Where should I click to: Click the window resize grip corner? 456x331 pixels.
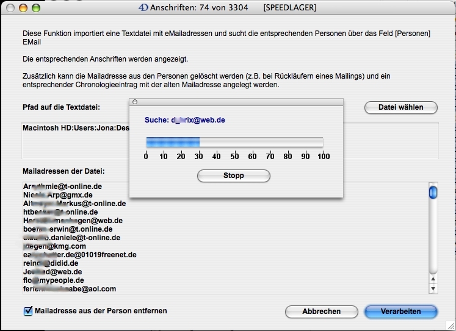450,325
